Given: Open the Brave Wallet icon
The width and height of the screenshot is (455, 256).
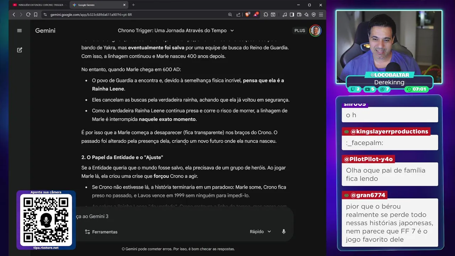Looking at the screenshot, I should click(299, 15).
